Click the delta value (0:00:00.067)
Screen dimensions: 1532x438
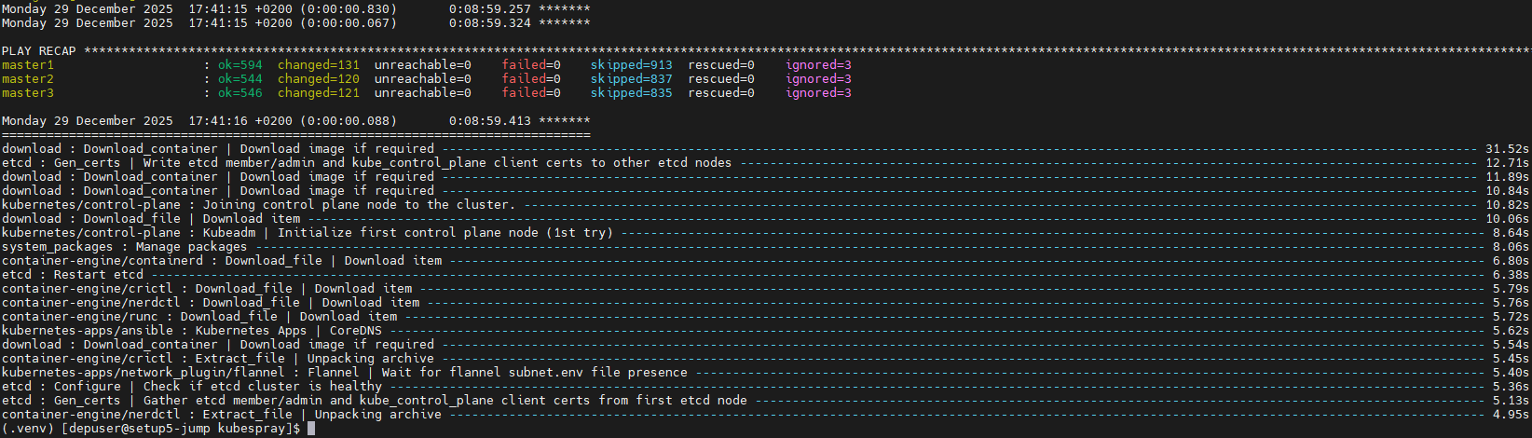(349, 23)
